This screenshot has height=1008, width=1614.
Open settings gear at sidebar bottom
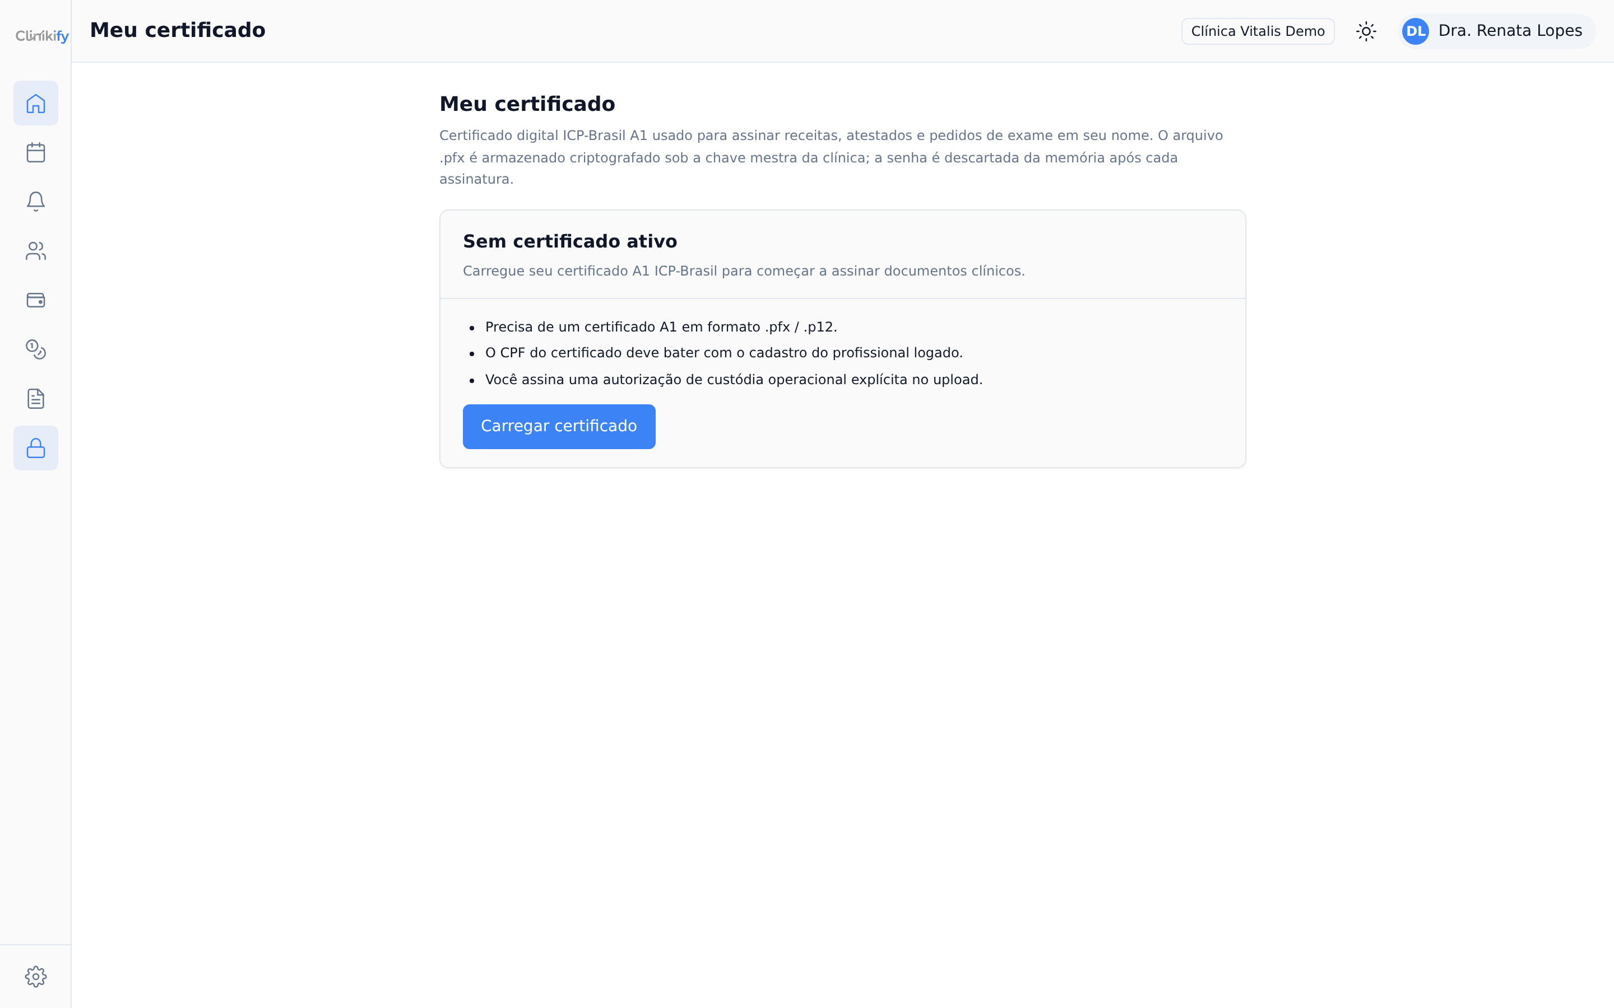36,977
